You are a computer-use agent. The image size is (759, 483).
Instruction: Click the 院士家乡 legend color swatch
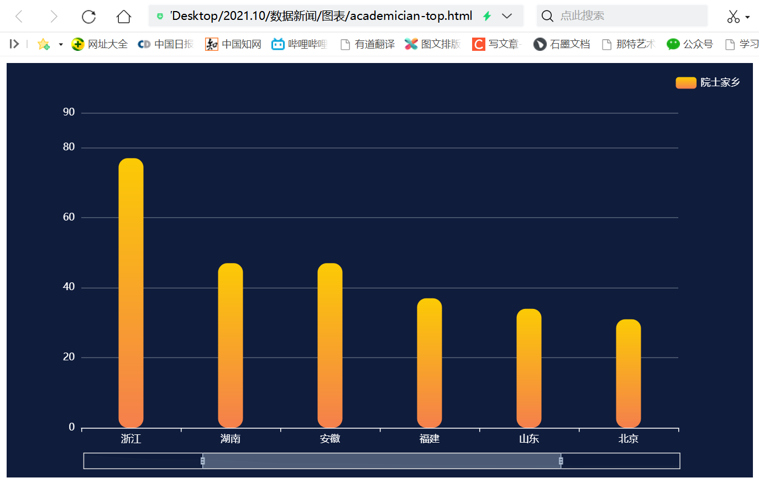685,83
